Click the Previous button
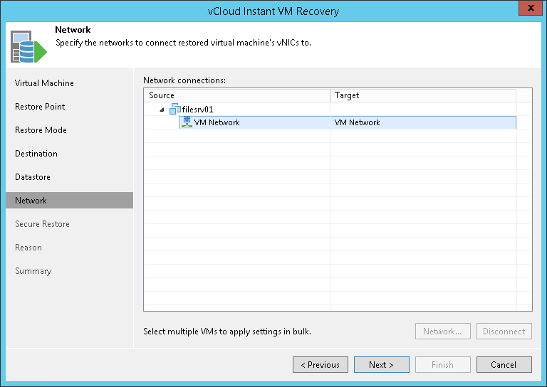 tap(321, 365)
